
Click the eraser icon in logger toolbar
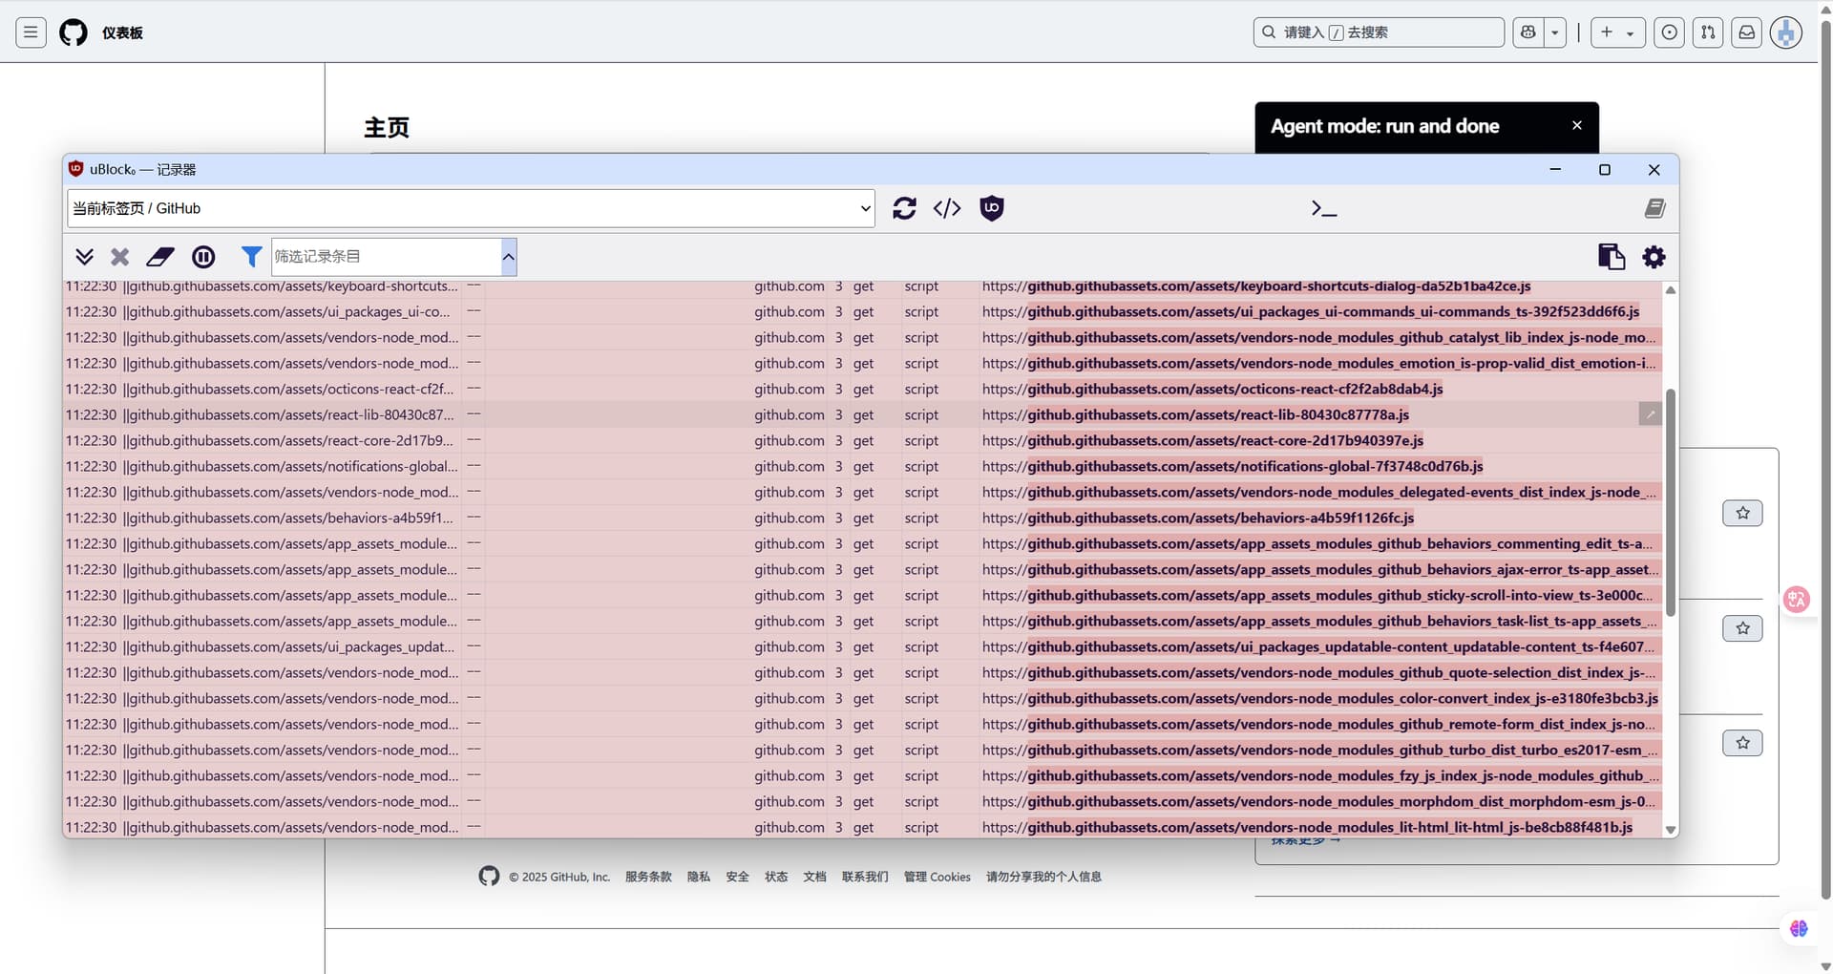[160, 257]
